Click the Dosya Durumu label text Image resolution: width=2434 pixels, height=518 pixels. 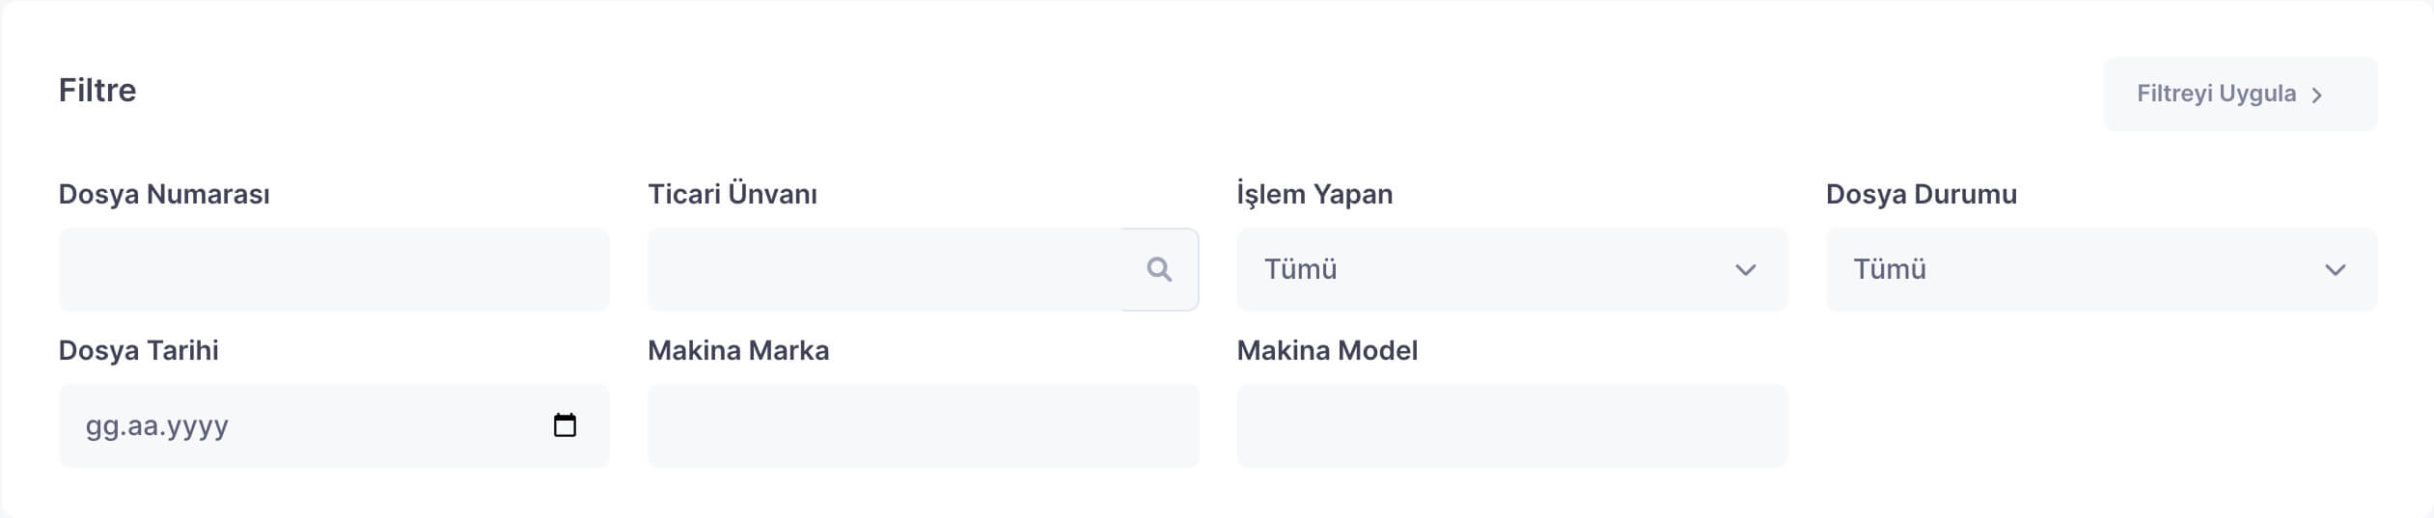click(x=1921, y=194)
